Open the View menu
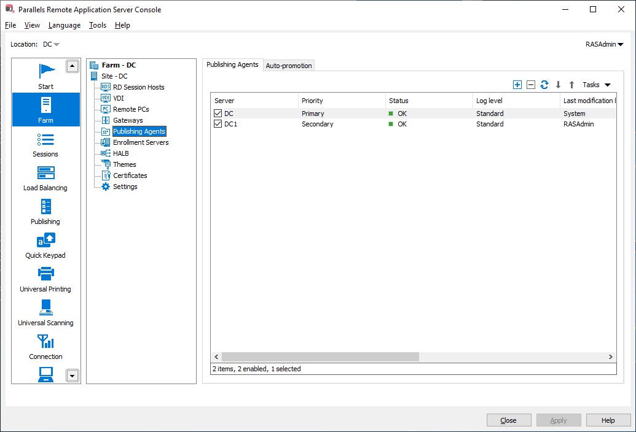 point(32,25)
